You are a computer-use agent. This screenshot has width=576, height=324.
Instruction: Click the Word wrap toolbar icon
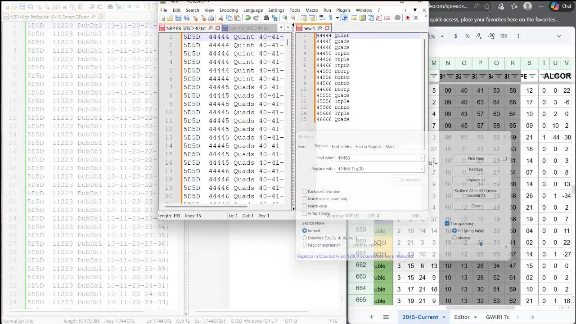pos(322,18)
